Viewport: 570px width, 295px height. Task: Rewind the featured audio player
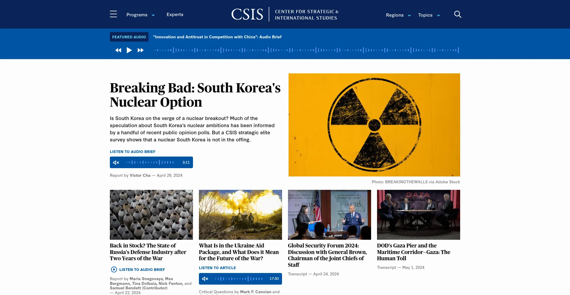(118, 50)
